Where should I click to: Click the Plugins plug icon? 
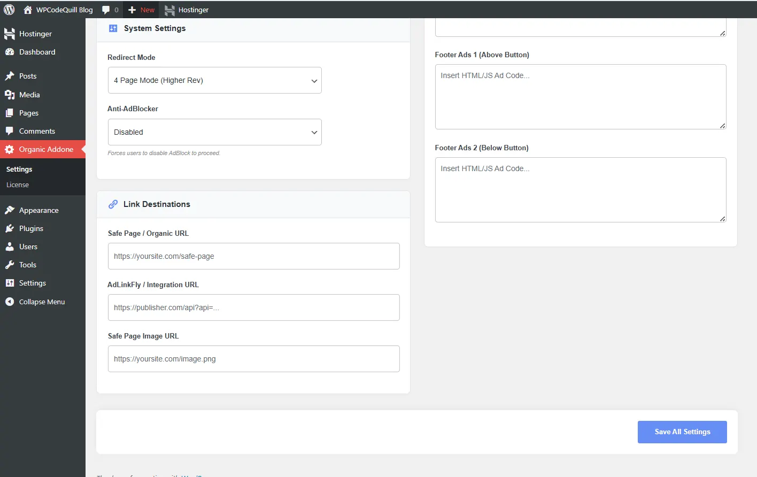pyautogui.click(x=10, y=228)
